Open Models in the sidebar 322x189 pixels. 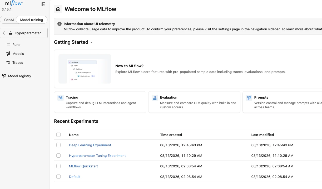click(18, 54)
